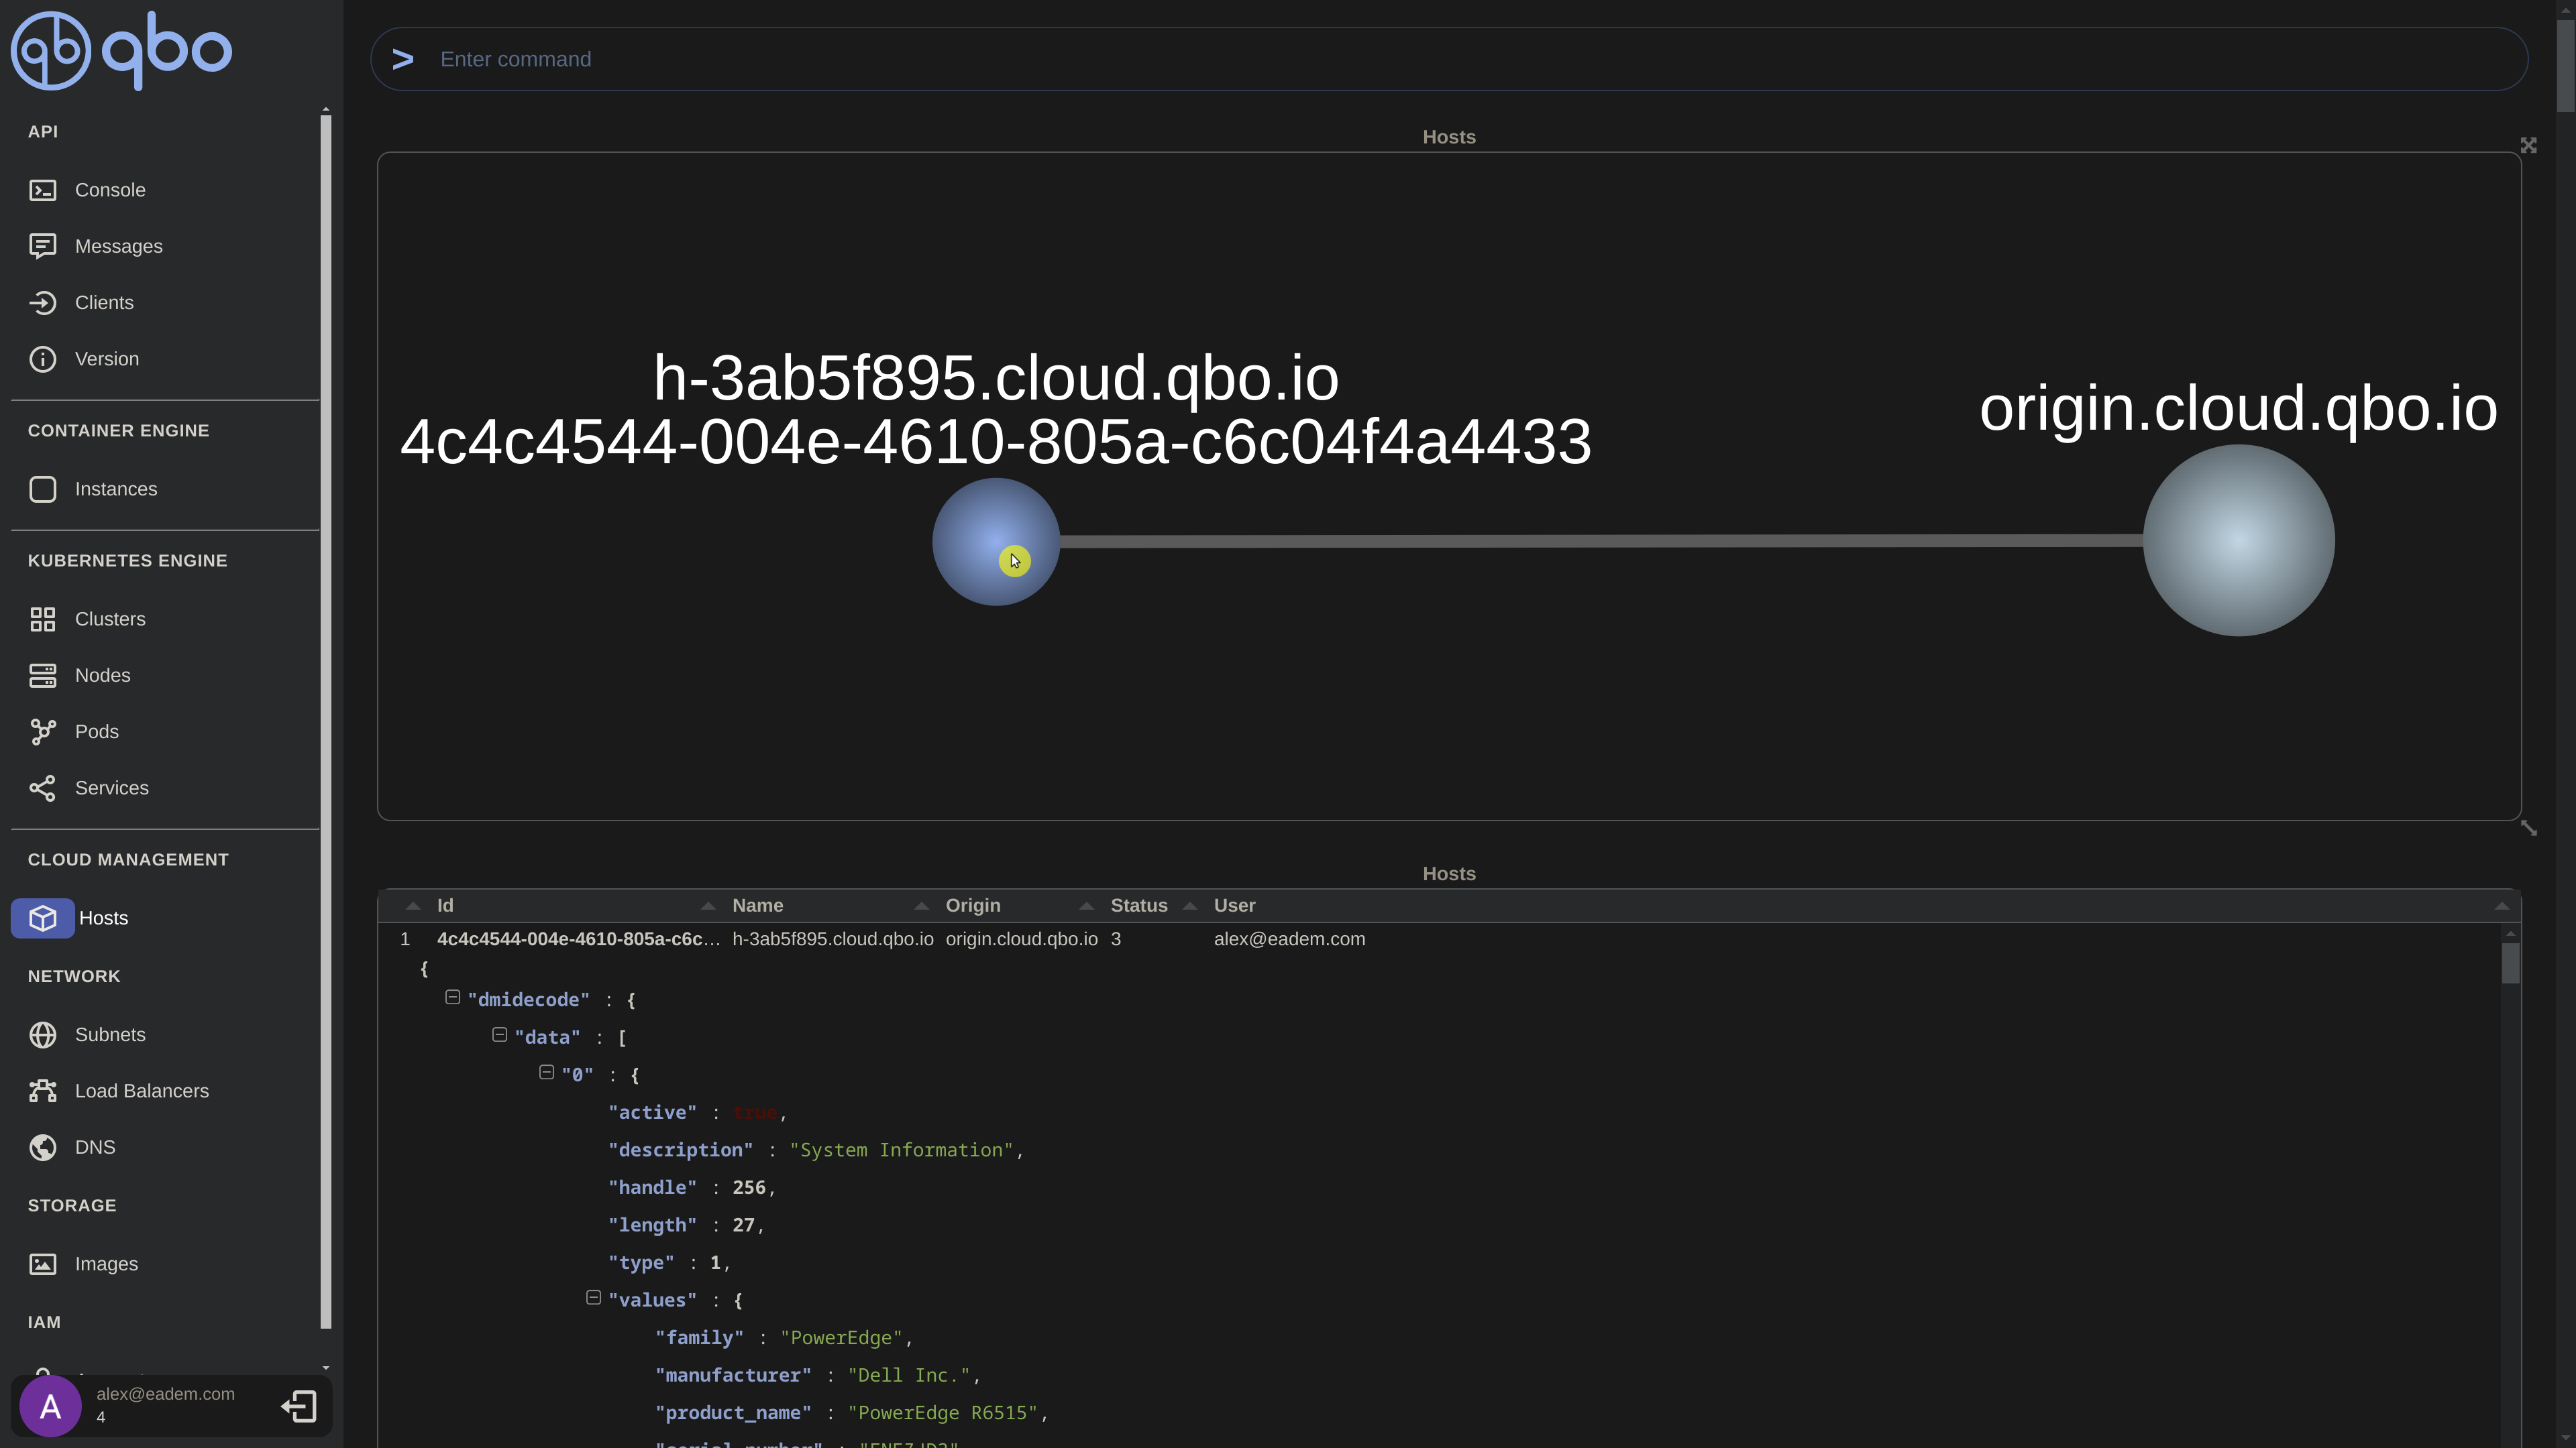Open the Clusters grid icon
Viewport: 2576px width, 1448px height.
(43, 619)
